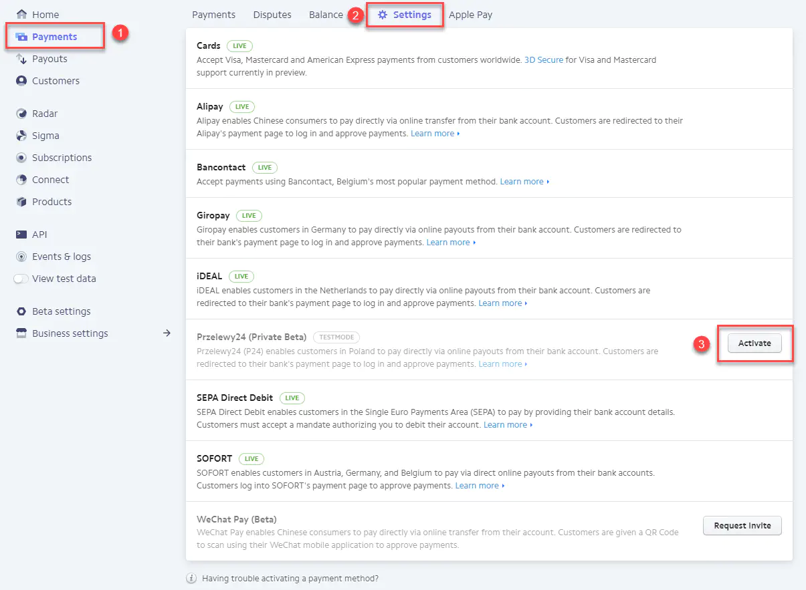Open Customers via its person icon
The width and height of the screenshot is (806, 590).
pyautogui.click(x=21, y=81)
